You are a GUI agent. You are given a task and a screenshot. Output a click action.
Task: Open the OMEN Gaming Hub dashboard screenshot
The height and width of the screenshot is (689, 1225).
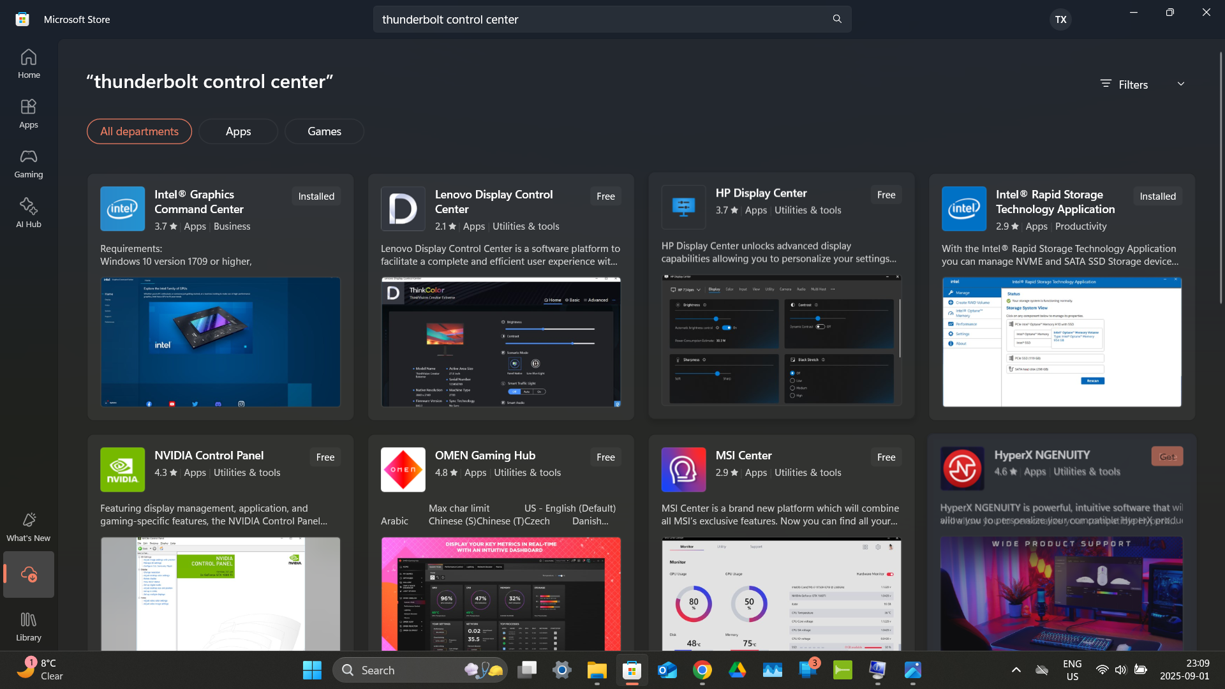point(501,594)
